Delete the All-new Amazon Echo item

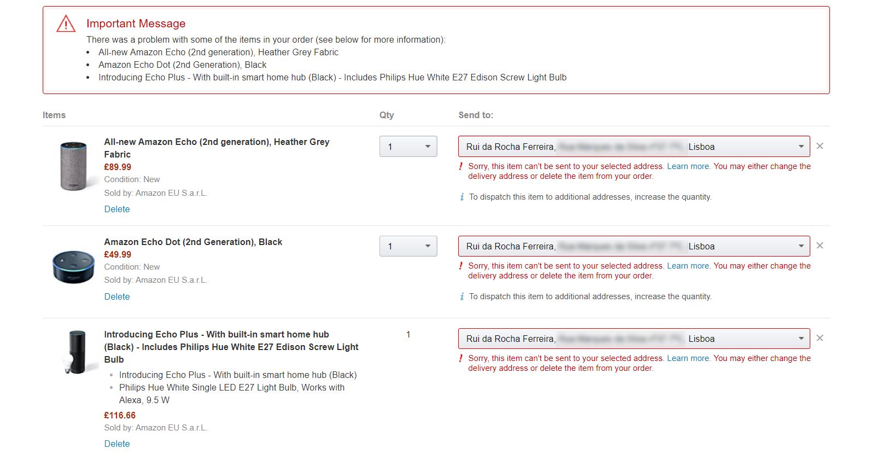click(117, 209)
